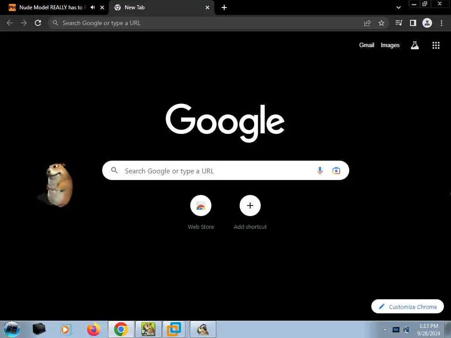
Task: Close the New Tab tab
Action: pos(207,7)
